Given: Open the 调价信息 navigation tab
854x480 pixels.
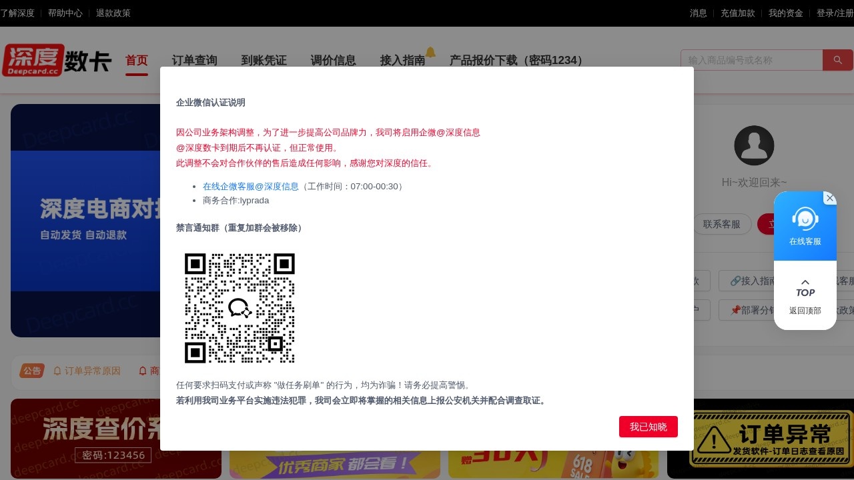Looking at the screenshot, I should (333, 61).
